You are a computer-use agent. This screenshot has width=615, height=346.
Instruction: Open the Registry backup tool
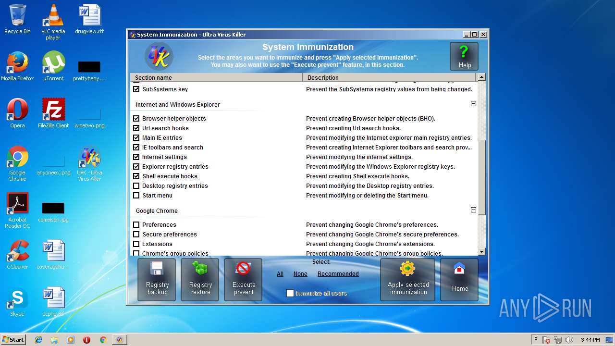[157, 280]
